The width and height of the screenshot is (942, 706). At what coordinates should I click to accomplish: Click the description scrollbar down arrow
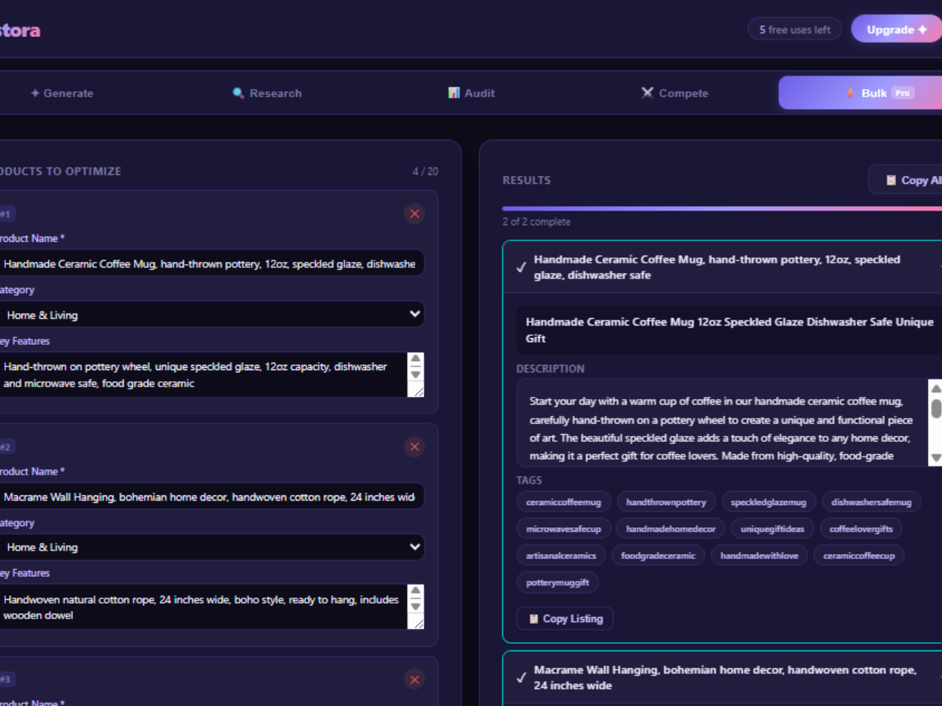[936, 458]
